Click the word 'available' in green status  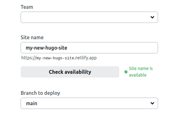pos(138,75)
